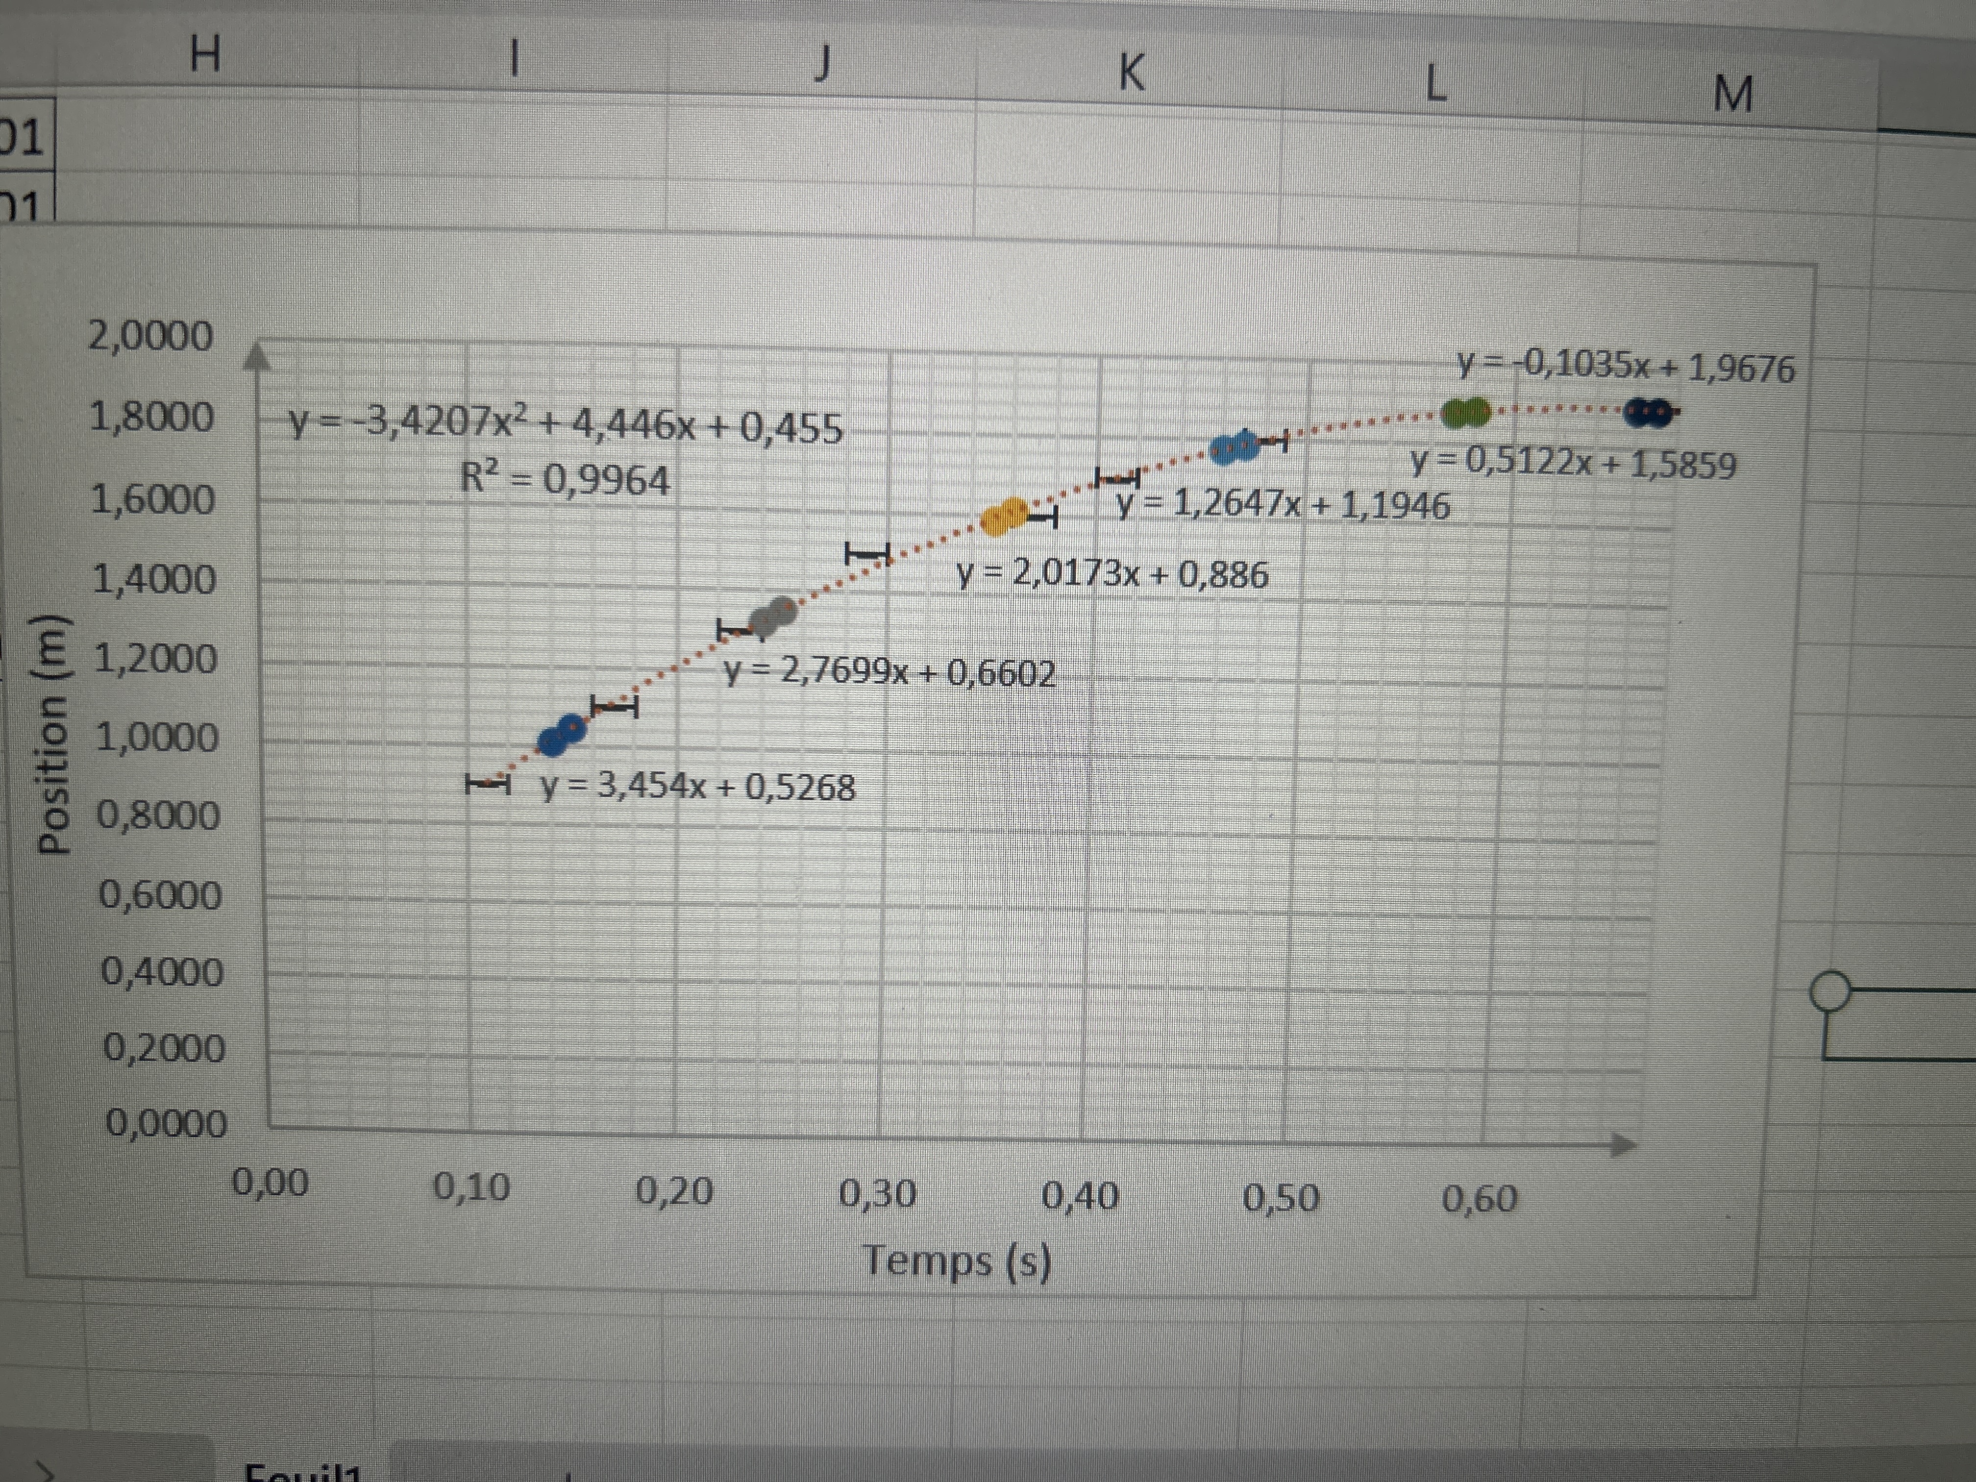This screenshot has height=1482, width=1976.
Task: Select column K header
Action: 1131,73
